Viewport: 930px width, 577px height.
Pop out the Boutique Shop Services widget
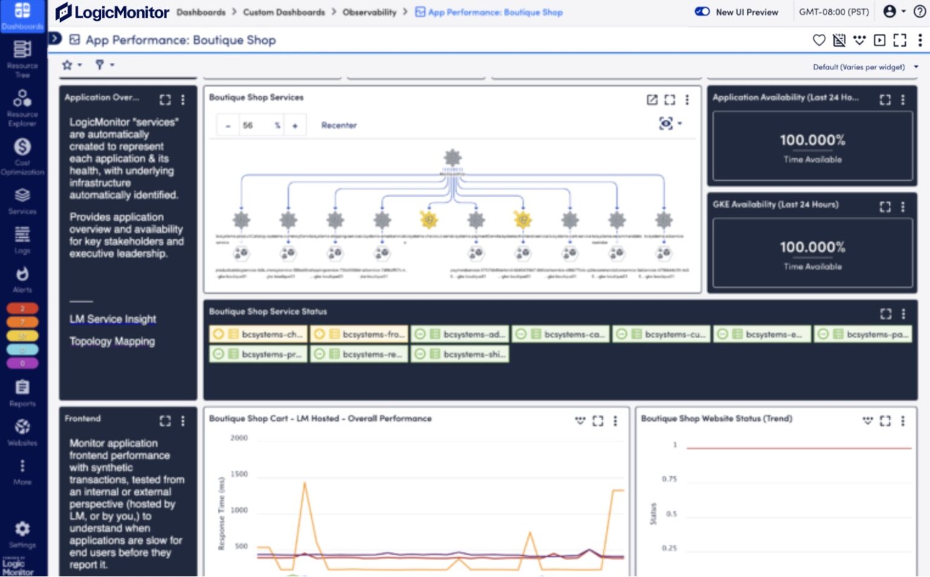(652, 100)
